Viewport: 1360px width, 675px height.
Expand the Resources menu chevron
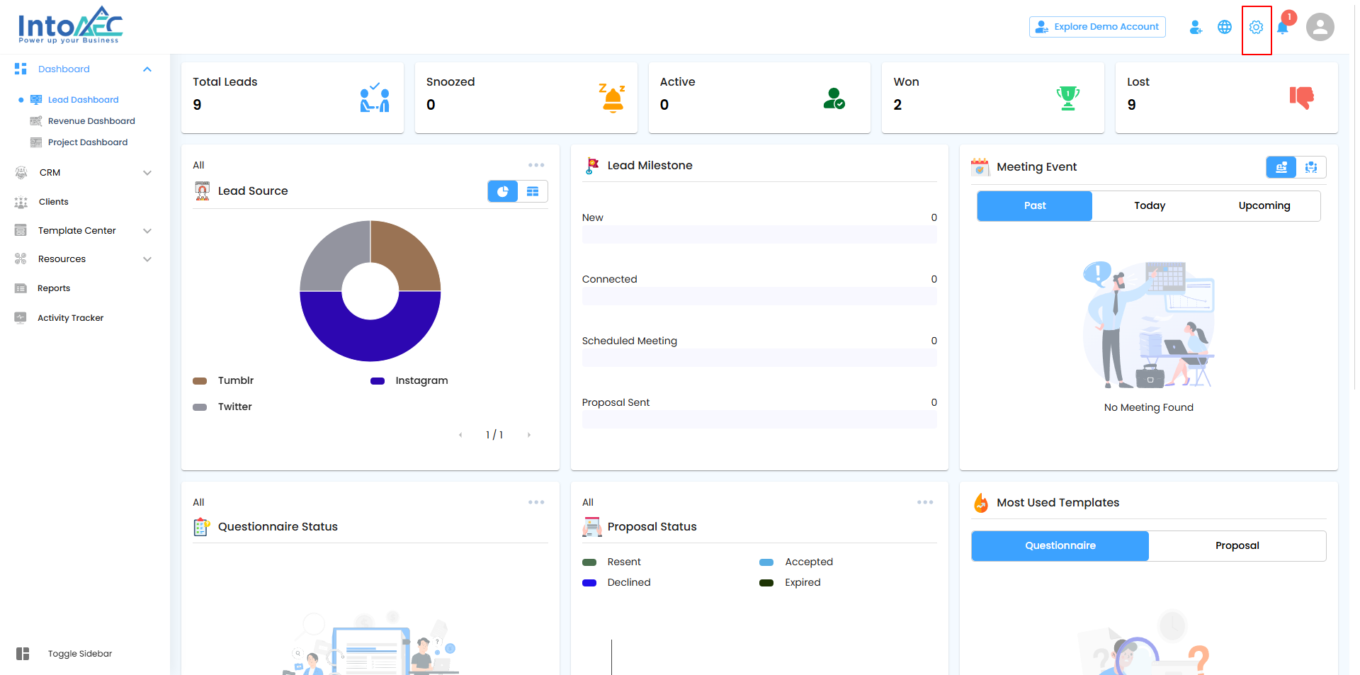click(147, 259)
